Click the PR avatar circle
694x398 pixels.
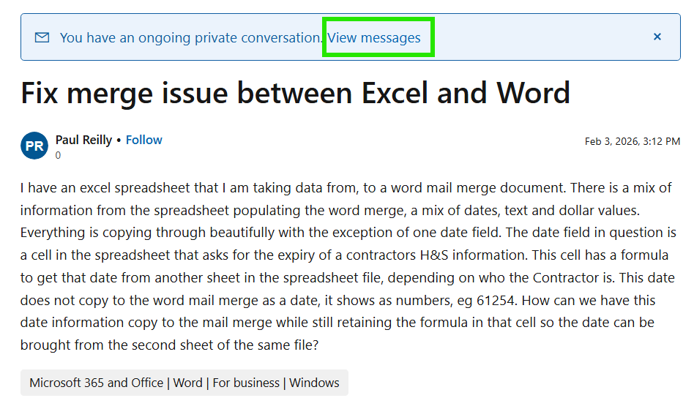[34, 146]
